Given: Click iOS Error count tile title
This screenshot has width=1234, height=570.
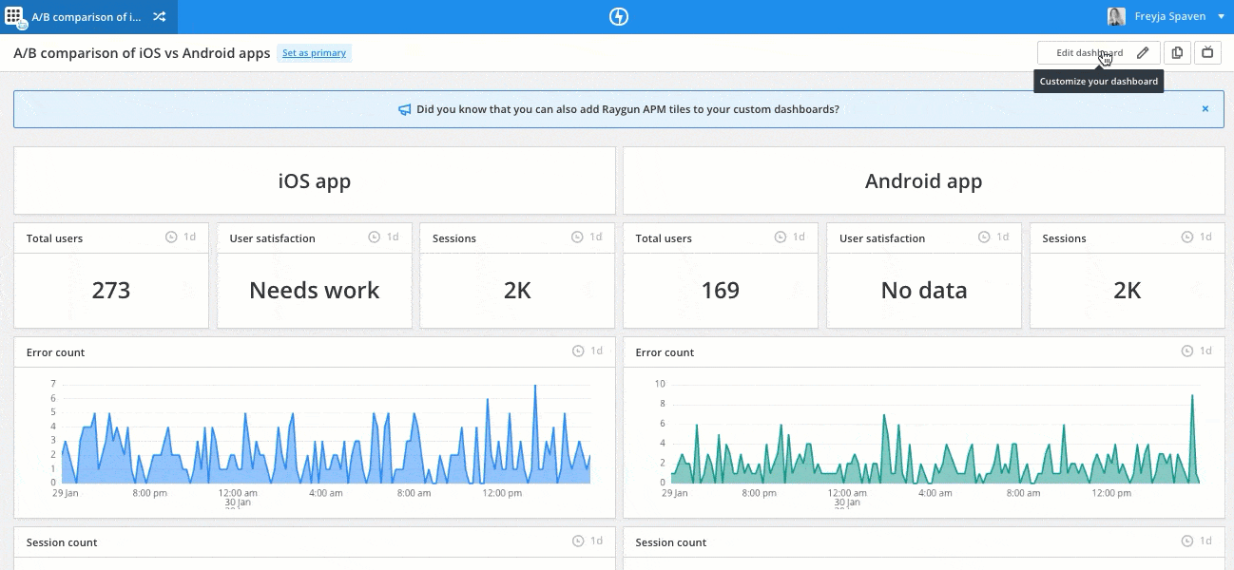Looking at the screenshot, I should coord(56,352).
